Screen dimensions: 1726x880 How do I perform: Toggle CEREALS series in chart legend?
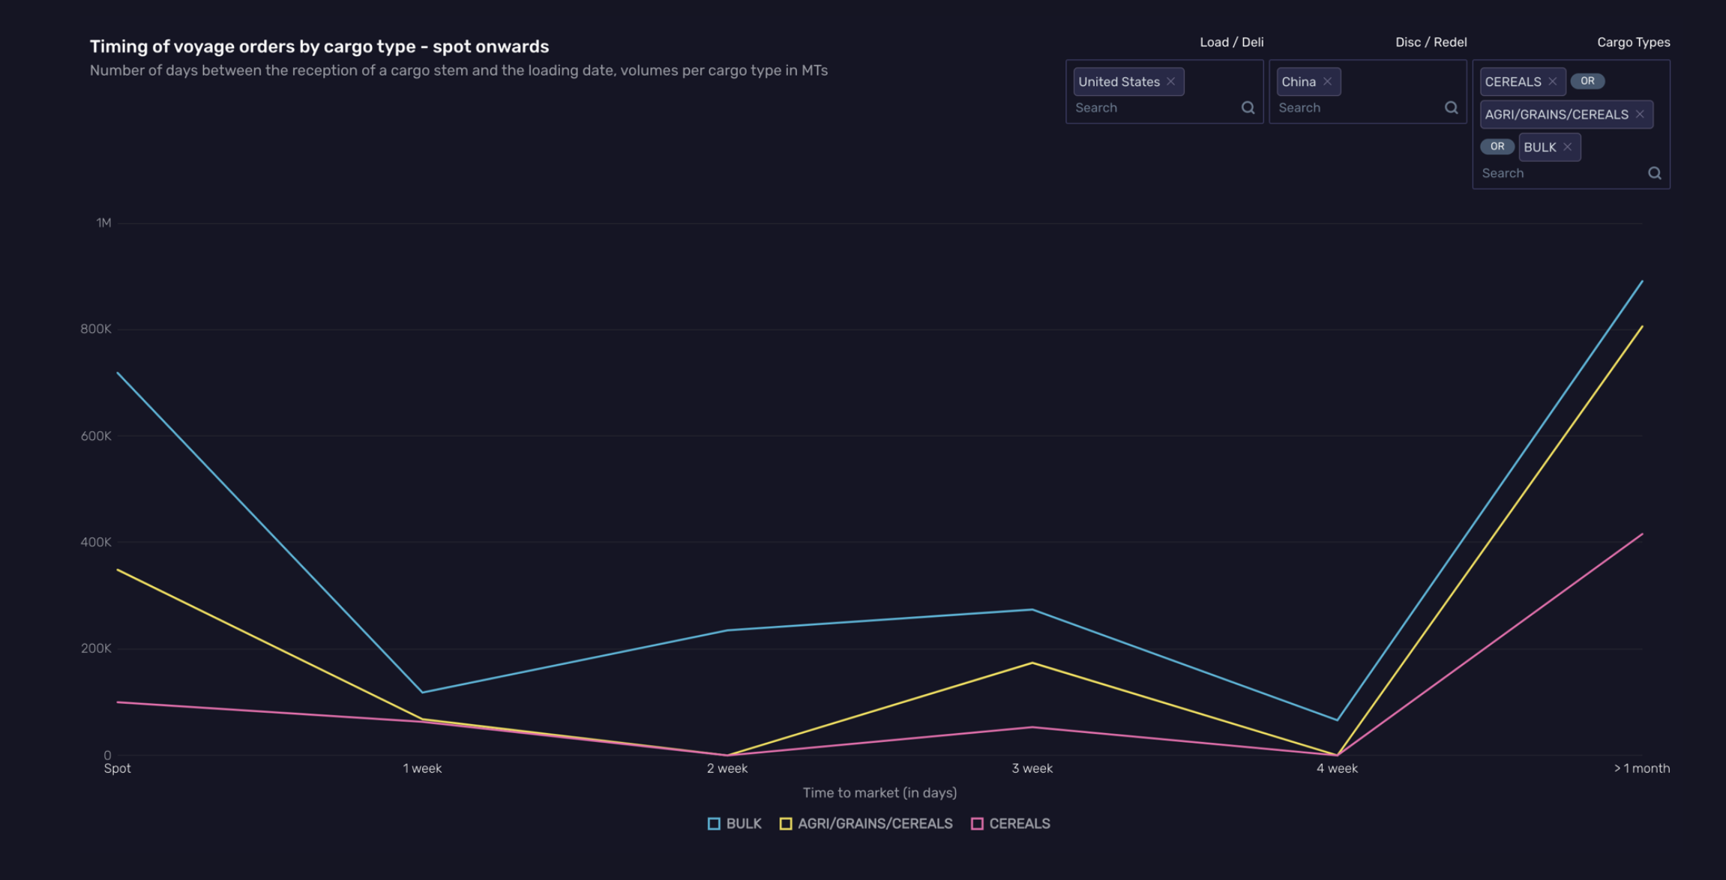click(x=1019, y=824)
